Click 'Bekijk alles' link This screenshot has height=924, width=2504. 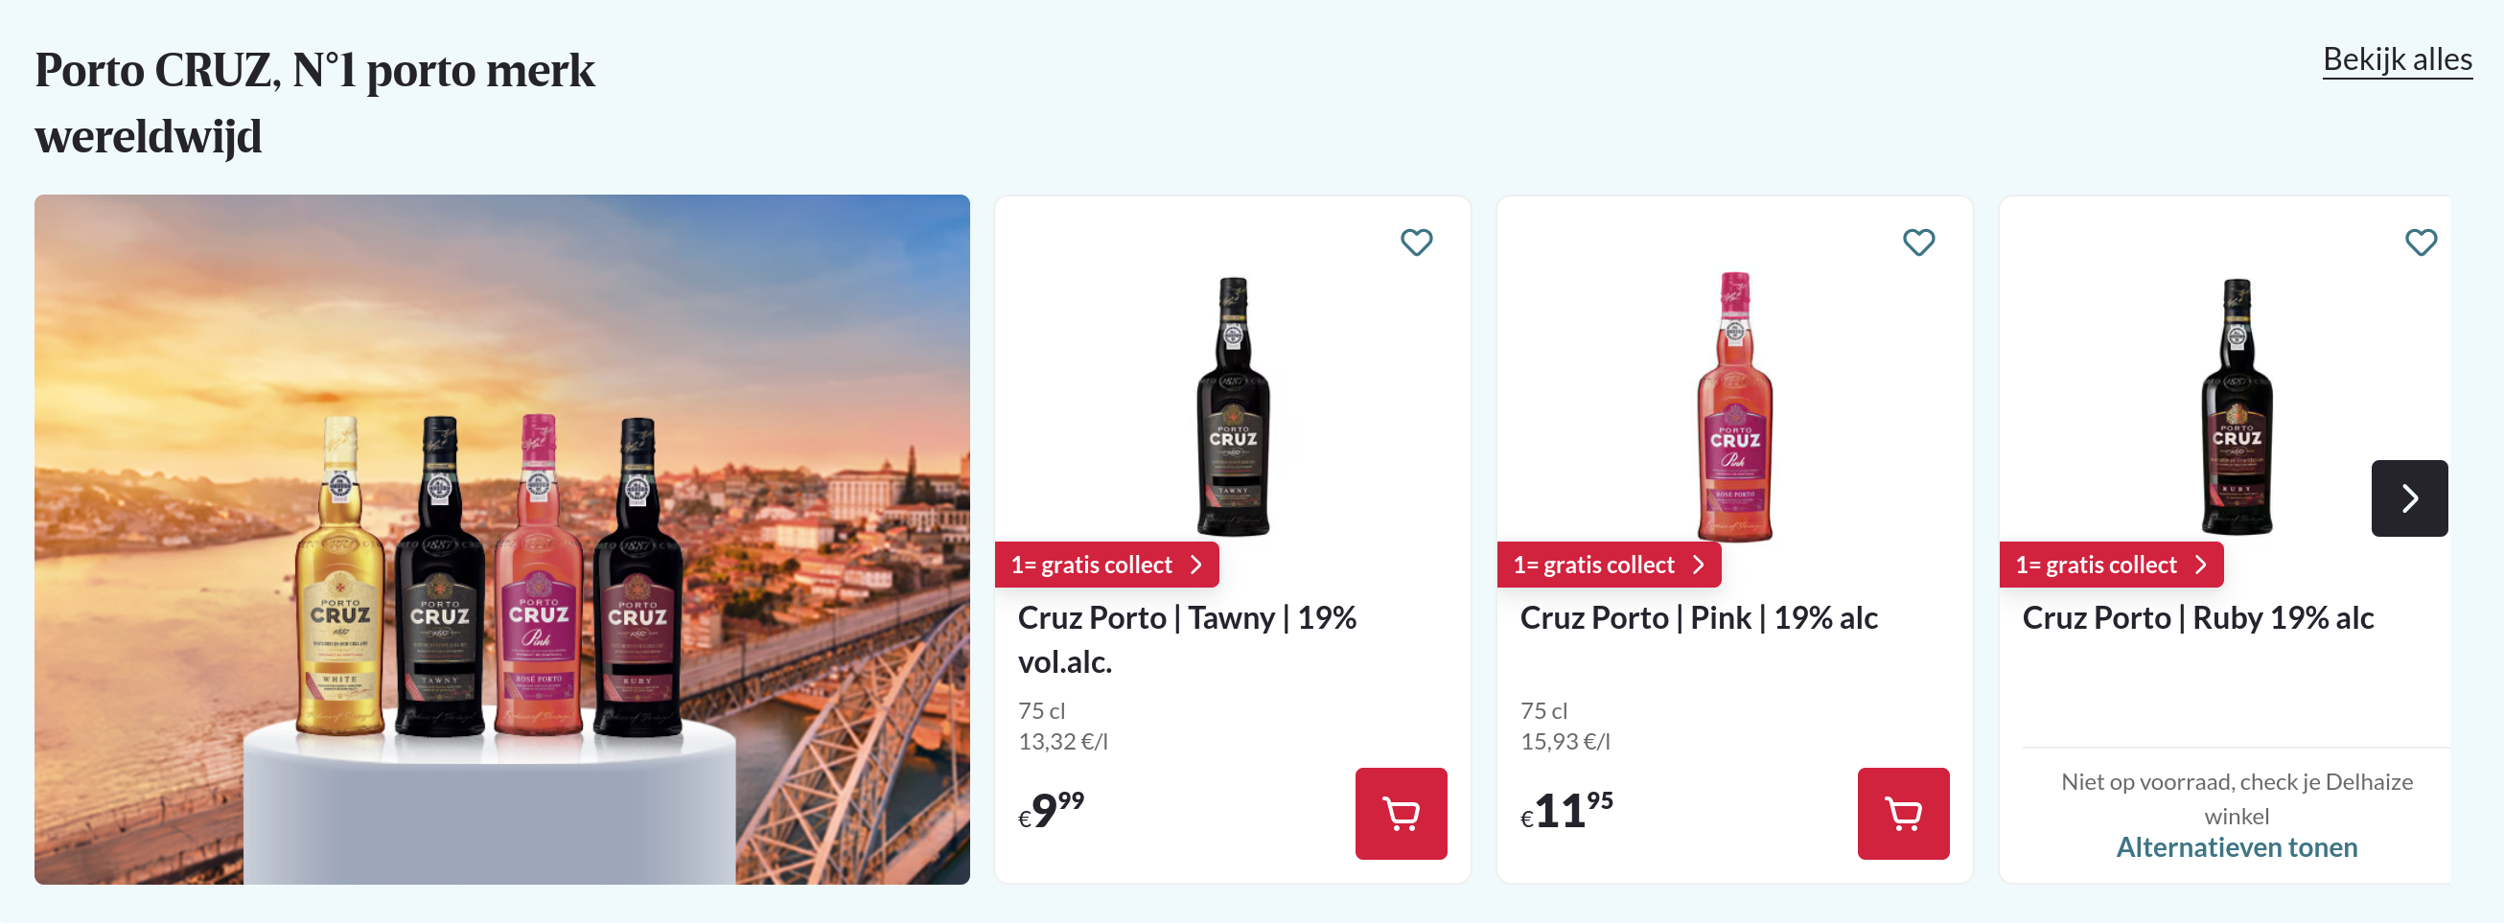(2396, 60)
